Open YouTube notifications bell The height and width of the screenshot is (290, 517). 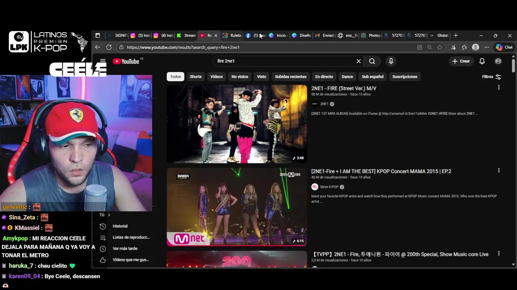click(x=482, y=61)
